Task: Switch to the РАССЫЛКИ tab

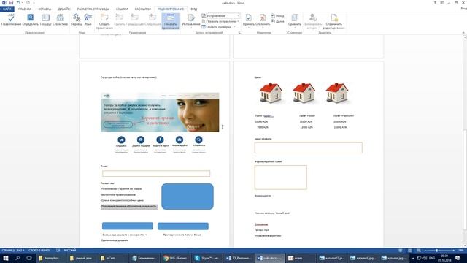Action: [x=143, y=9]
